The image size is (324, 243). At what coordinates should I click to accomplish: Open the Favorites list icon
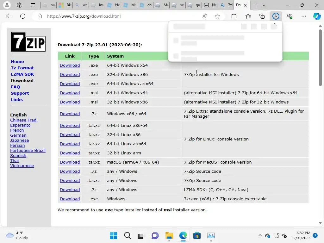pyautogui.click(x=248, y=16)
